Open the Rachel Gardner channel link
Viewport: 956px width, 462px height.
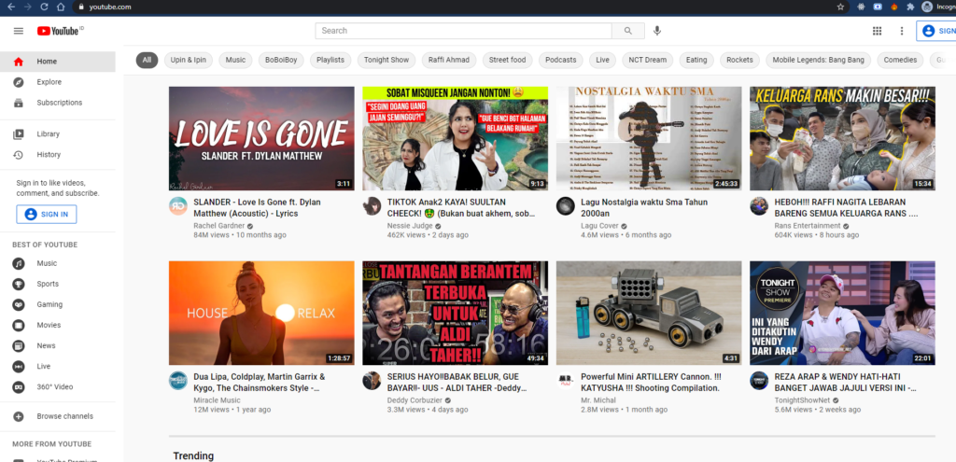coord(219,225)
